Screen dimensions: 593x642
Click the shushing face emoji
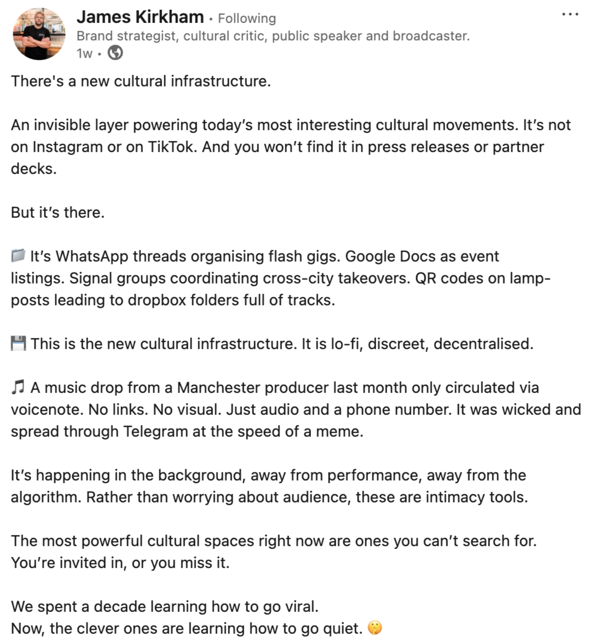(375, 628)
